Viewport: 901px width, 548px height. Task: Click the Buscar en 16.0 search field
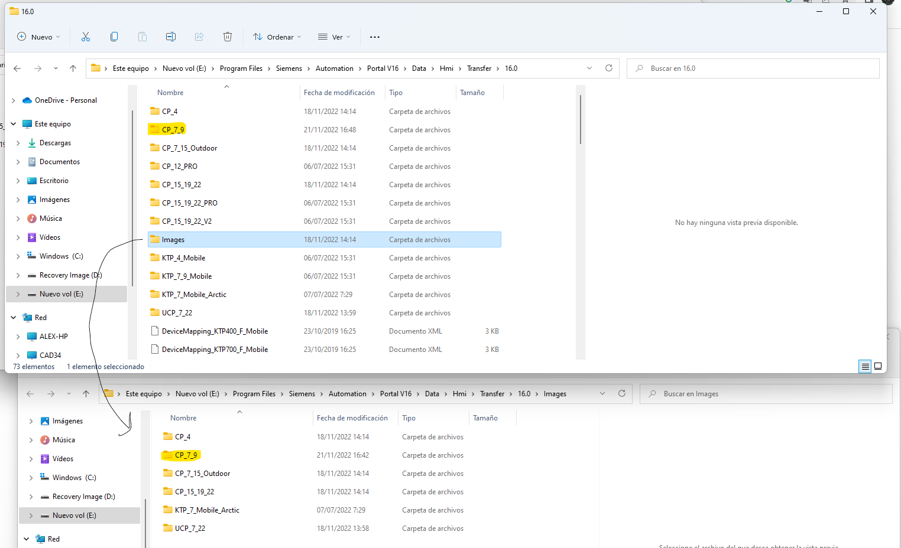pos(757,68)
